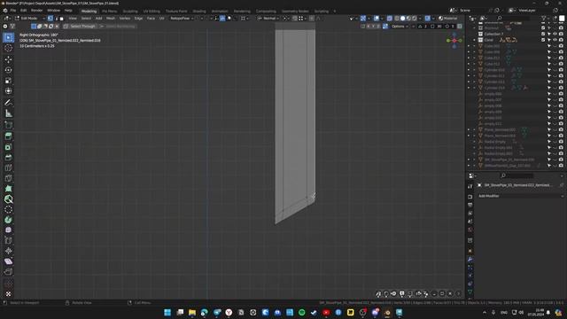Open the Normal transform orientation dropdown
567x319 pixels.
pyautogui.click(x=268, y=18)
